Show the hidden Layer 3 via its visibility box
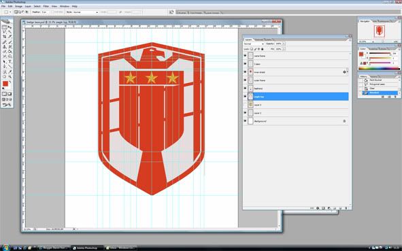This screenshot has width=402, height=251. (x=245, y=105)
